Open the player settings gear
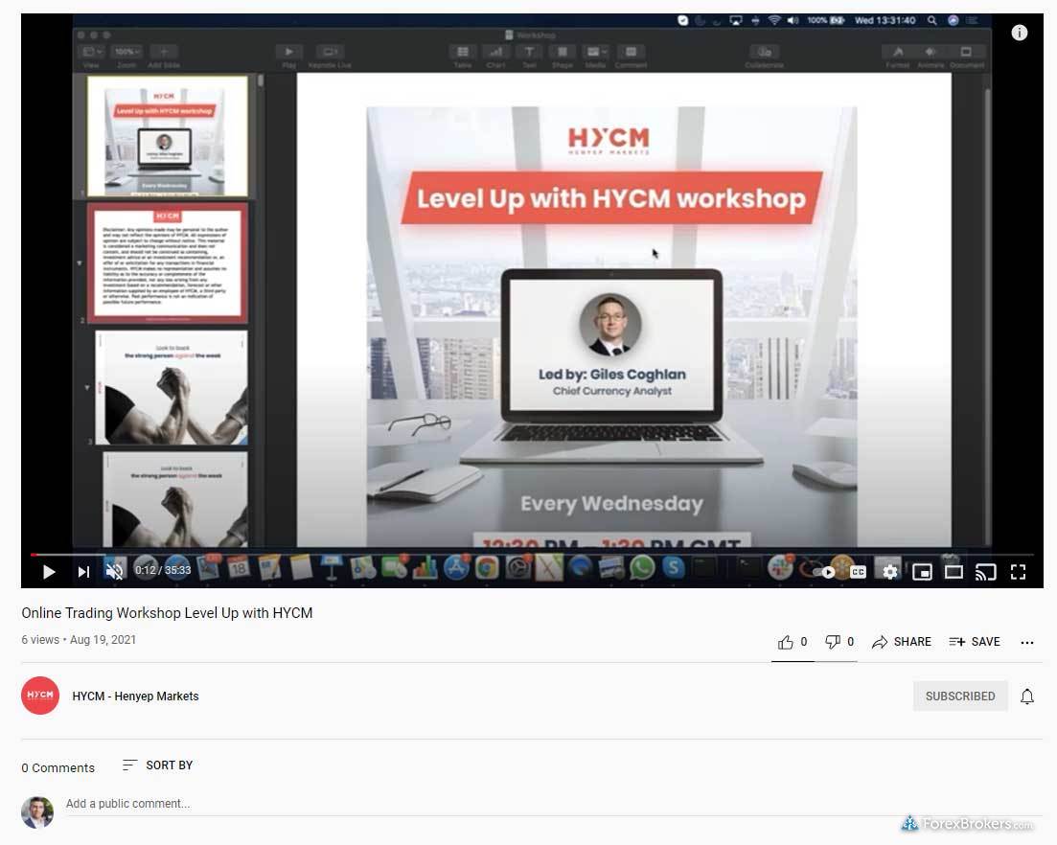 [890, 572]
